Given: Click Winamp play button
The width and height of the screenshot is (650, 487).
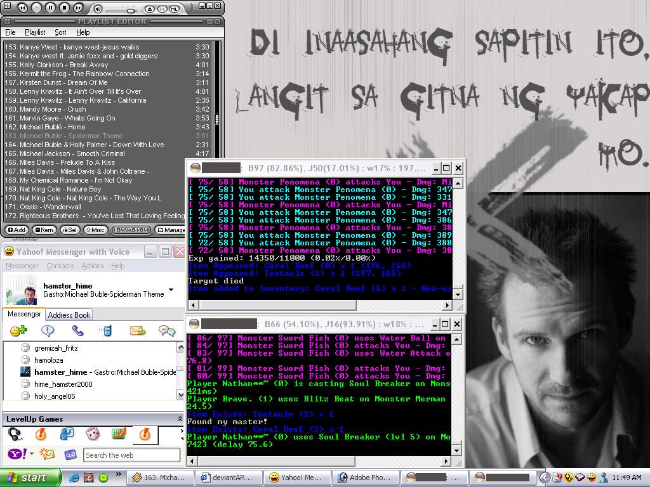Looking at the screenshot, I should tap(36, 8).
